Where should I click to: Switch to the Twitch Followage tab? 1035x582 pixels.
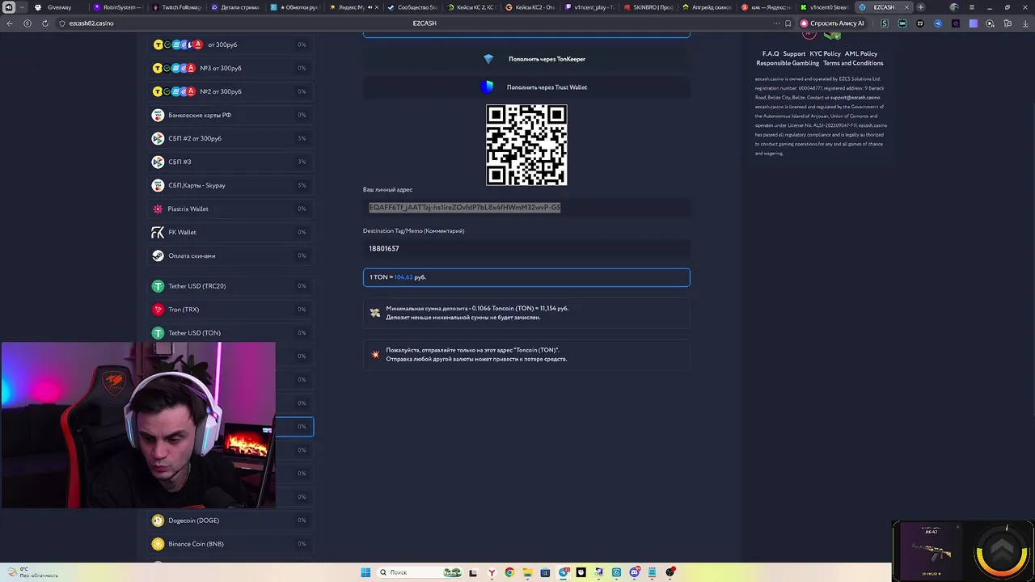click(x=176, y=7)
